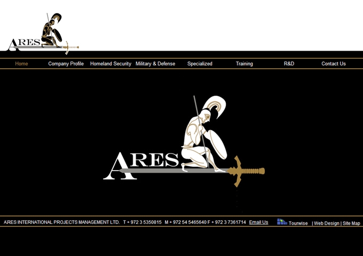The height and width of the screenshot is (256, 363).
Task: Click the large ARES warrior image
Action: [x=184, y=141]
